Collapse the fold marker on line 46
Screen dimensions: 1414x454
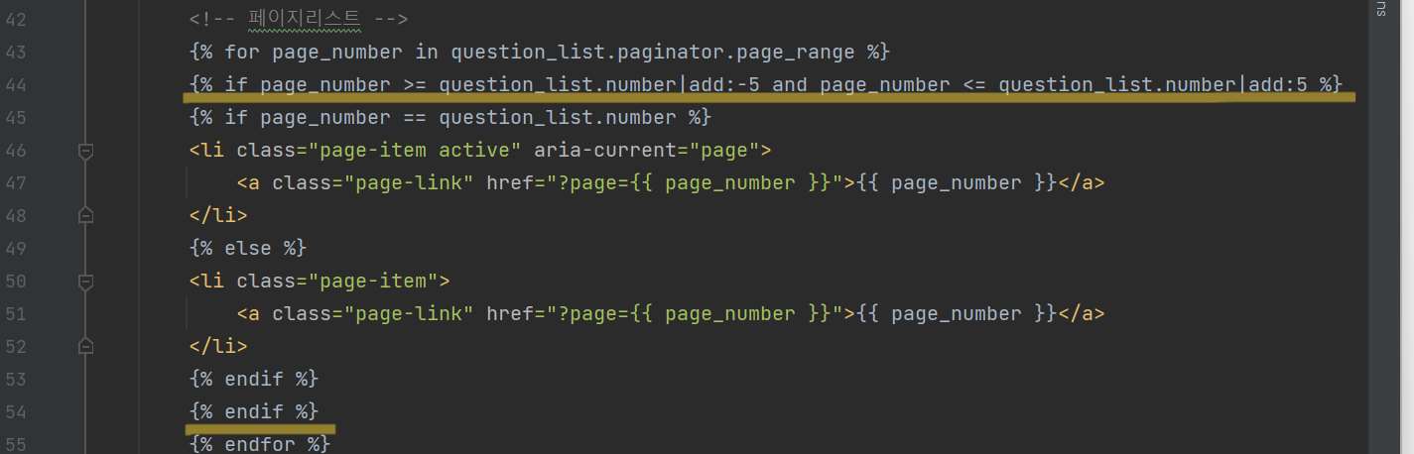tap(85, 151)
